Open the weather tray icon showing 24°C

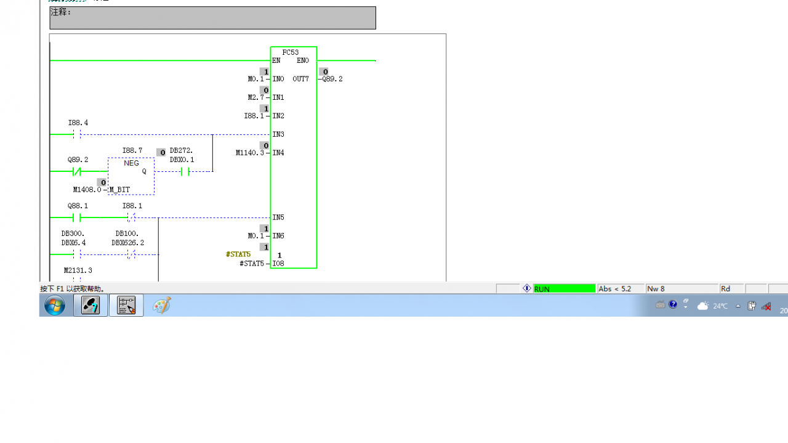[x=713, y=306]
